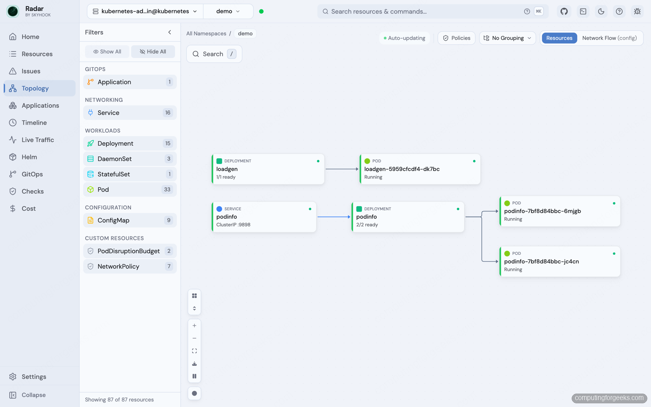Toggle the Pod filter
Screen dimensions: 651x407
[x=130, y=190]
